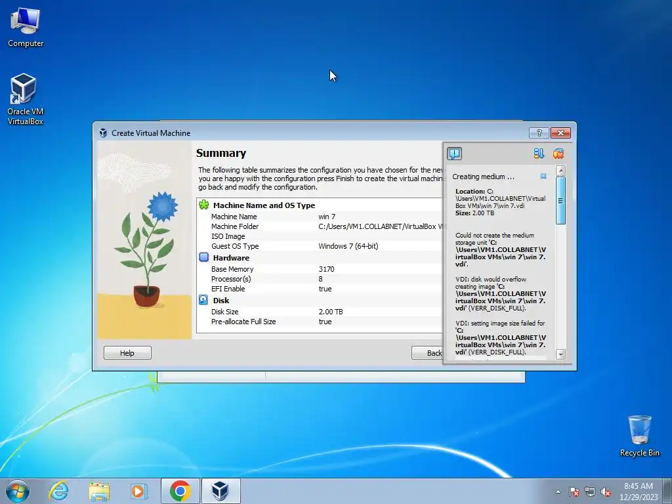Click the Hardware section chip icon
Screen dimensions: 672x504
pyautogui.click(x=204, y=257)
